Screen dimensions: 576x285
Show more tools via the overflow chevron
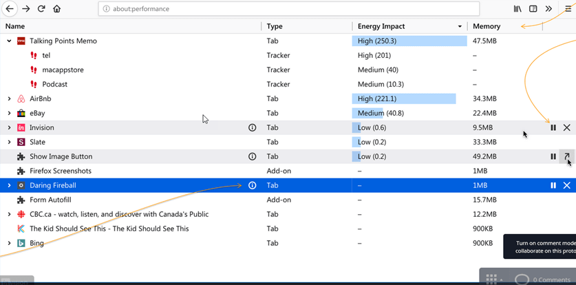548,9
